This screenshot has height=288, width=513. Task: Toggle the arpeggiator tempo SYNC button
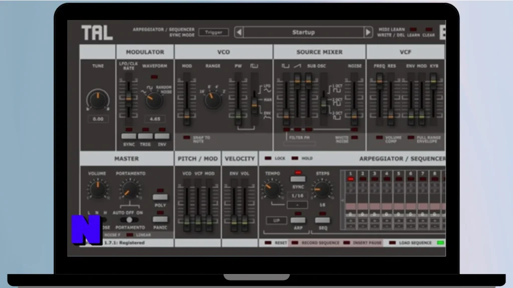tap(298, 179)
